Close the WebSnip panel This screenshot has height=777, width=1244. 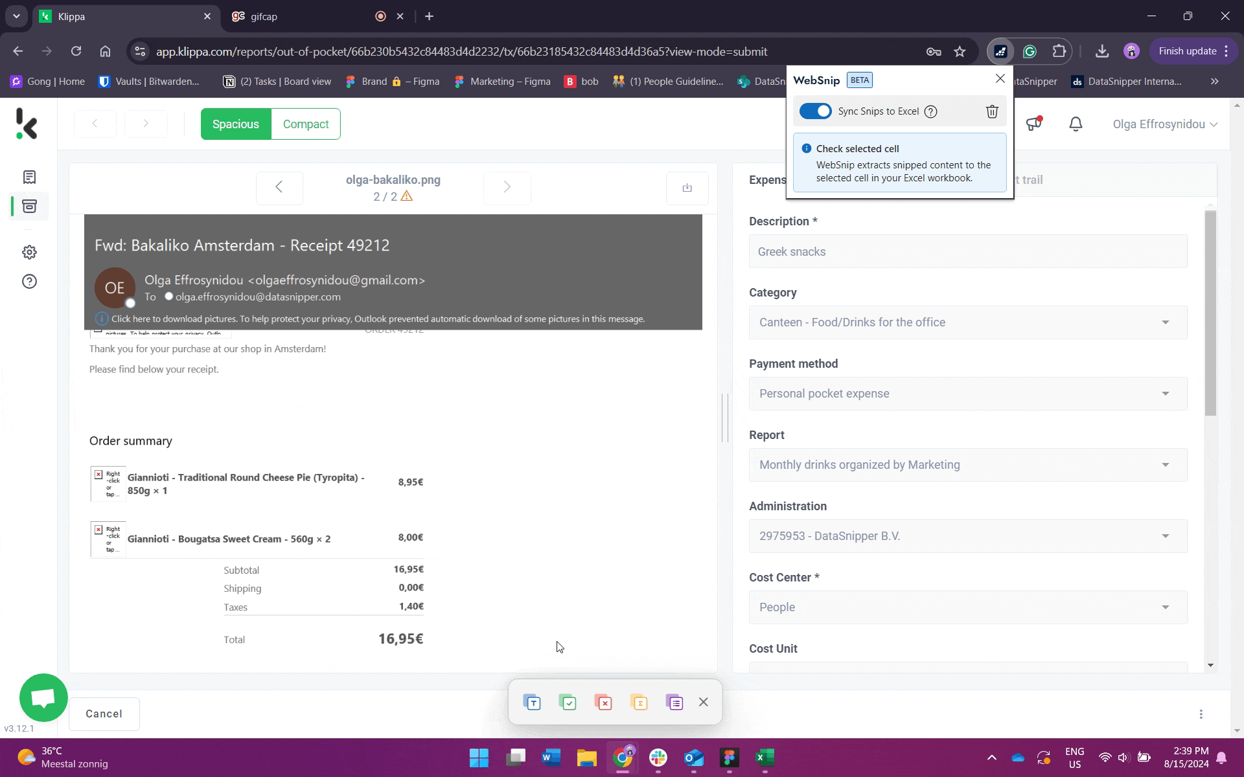click(1000, 79)
